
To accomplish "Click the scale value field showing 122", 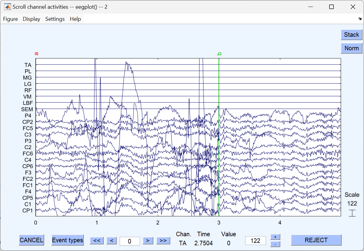I will click(255, 240).
